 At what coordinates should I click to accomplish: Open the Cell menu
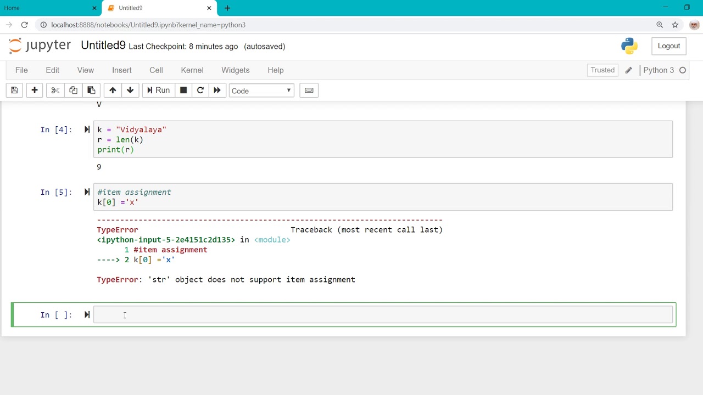[156, 70]
